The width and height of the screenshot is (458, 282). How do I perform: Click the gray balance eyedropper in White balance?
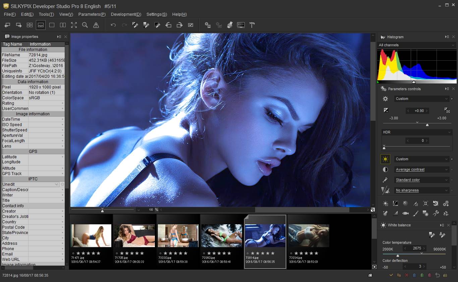click(432, 235)
